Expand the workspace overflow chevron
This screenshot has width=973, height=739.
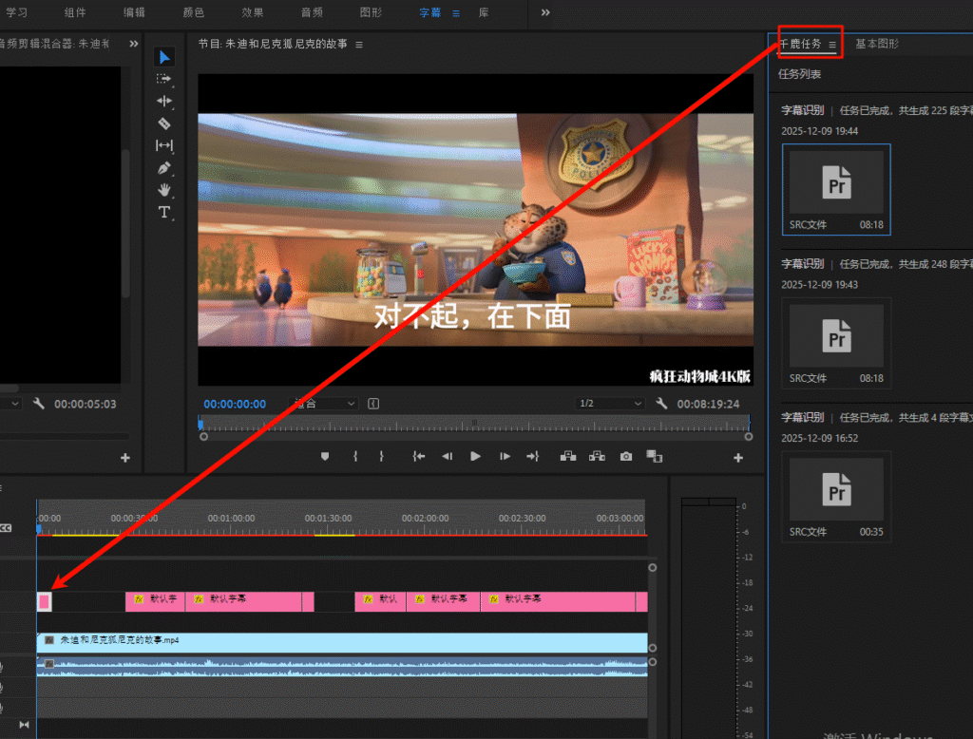pos(545,12)
